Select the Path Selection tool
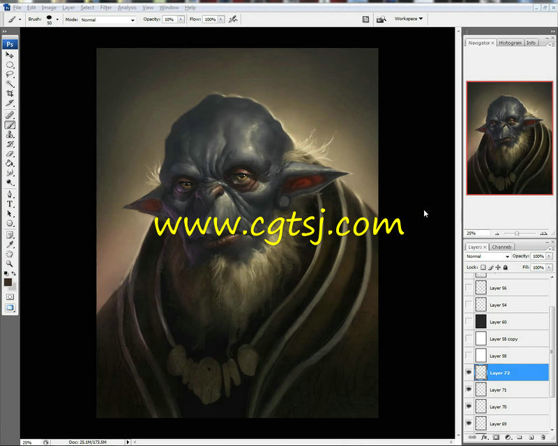 10,214
